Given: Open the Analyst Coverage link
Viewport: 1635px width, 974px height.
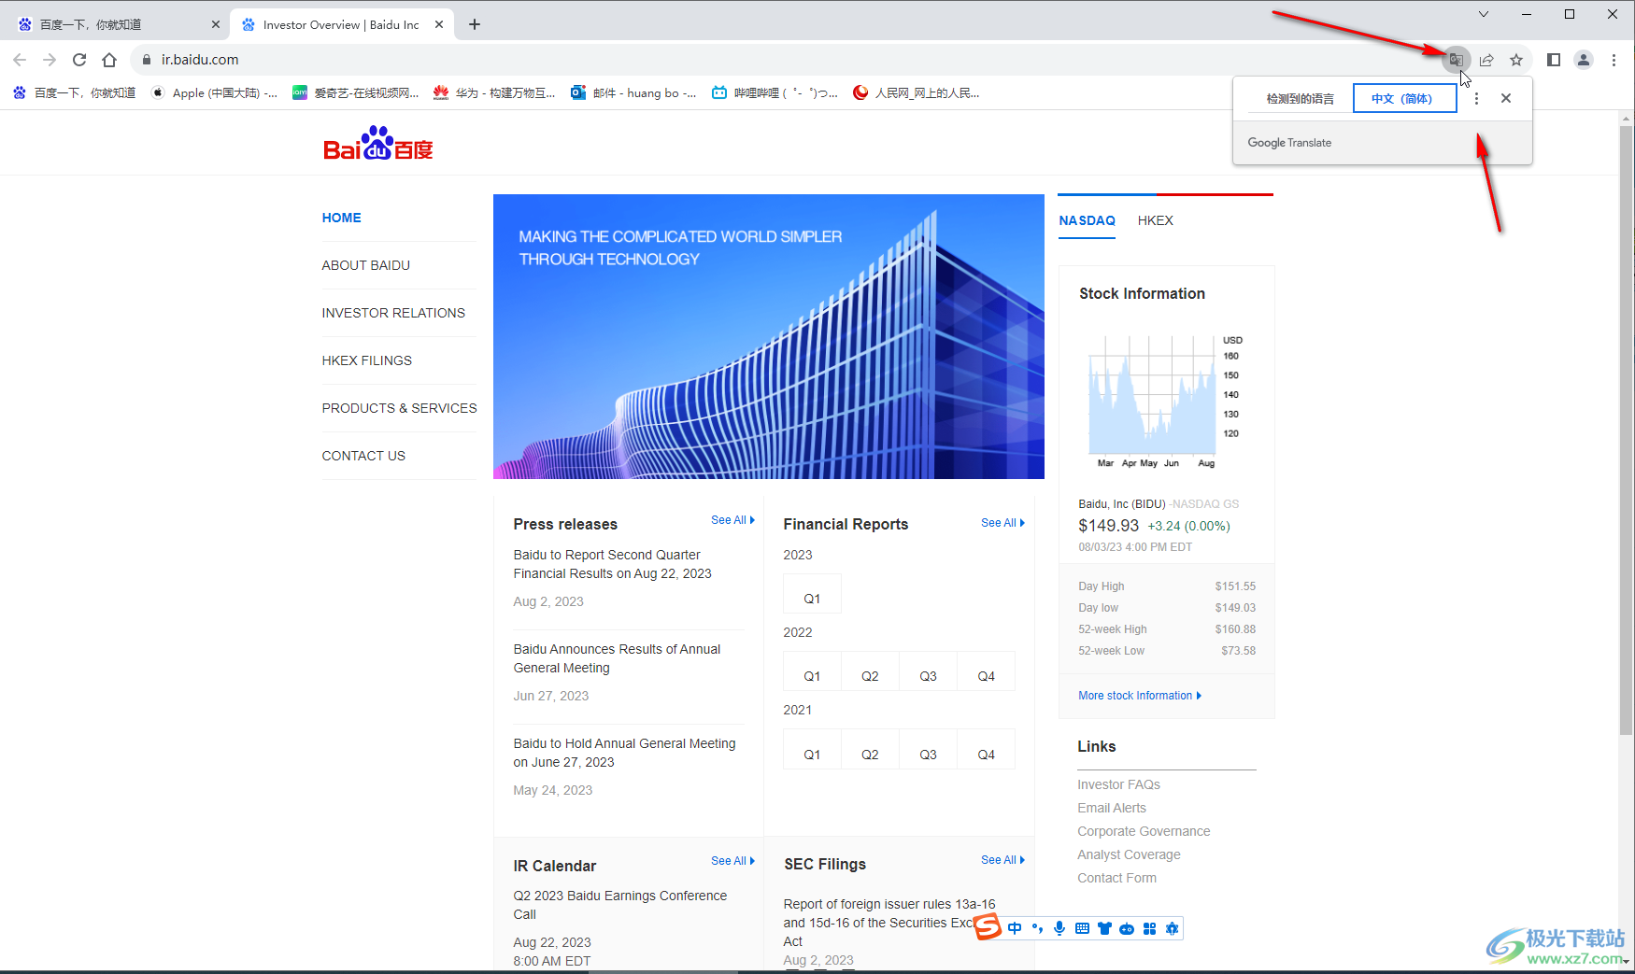Looking at the screenshot, I should (1129, 854).
